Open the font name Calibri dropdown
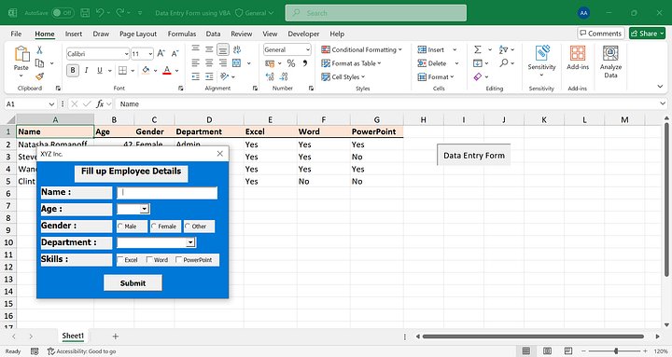This screenshot has width=672, height=357. (126, 54)
